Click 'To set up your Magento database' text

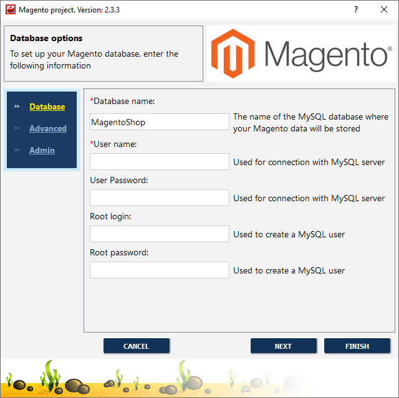pos(94,60)
